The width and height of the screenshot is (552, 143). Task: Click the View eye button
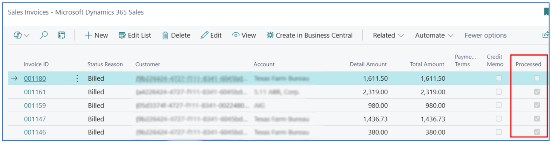244,35
